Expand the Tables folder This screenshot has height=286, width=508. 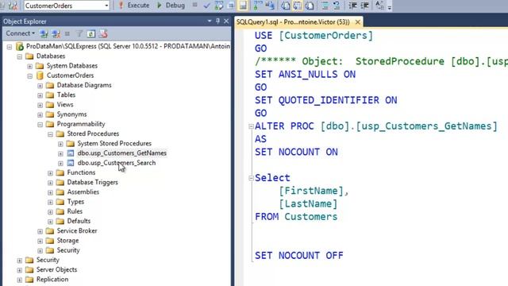40,95
